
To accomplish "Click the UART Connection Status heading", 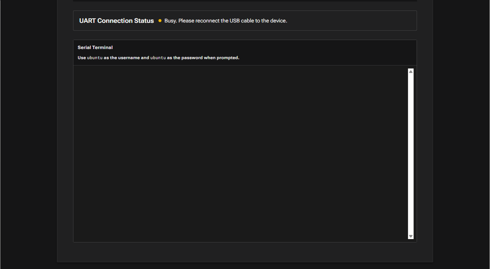I will (x=117, y=21).
